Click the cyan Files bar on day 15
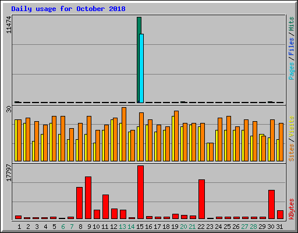The height and width of the screenshot is (233, 298). tap(141, 68)
